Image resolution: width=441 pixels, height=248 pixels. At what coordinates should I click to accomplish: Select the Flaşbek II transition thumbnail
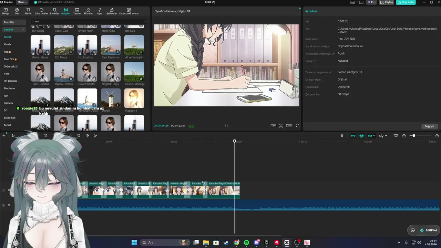point(134,98)
